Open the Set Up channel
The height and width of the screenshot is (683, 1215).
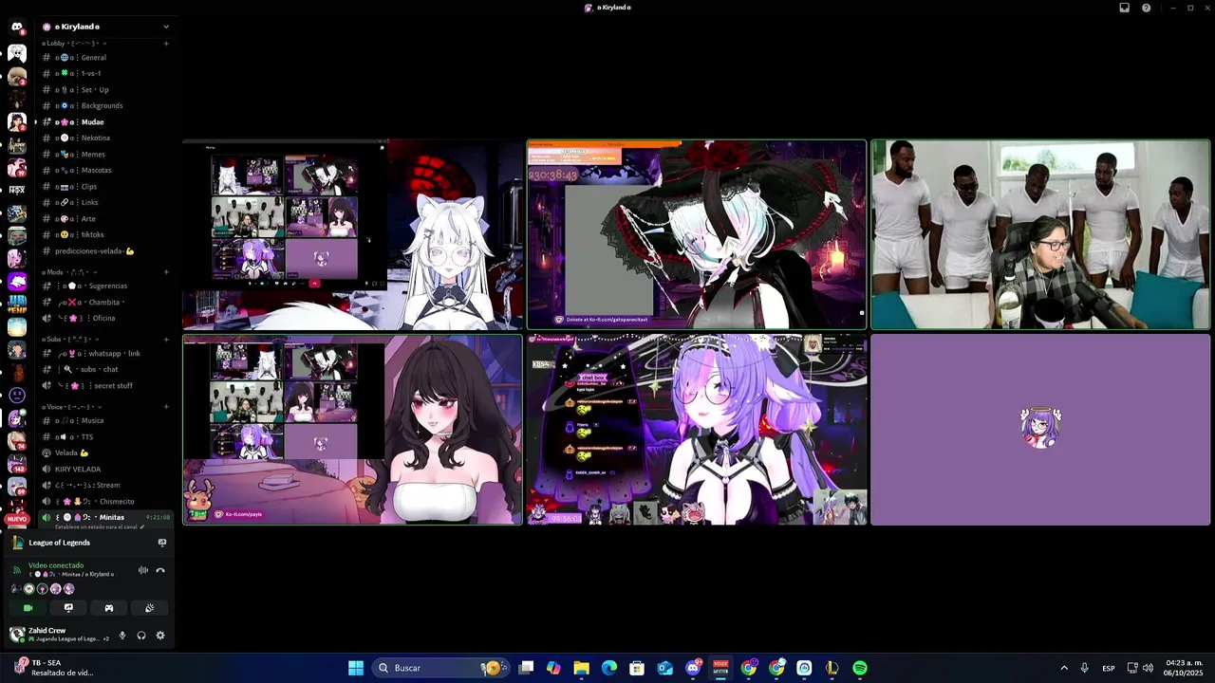click(x=105, y=90)
